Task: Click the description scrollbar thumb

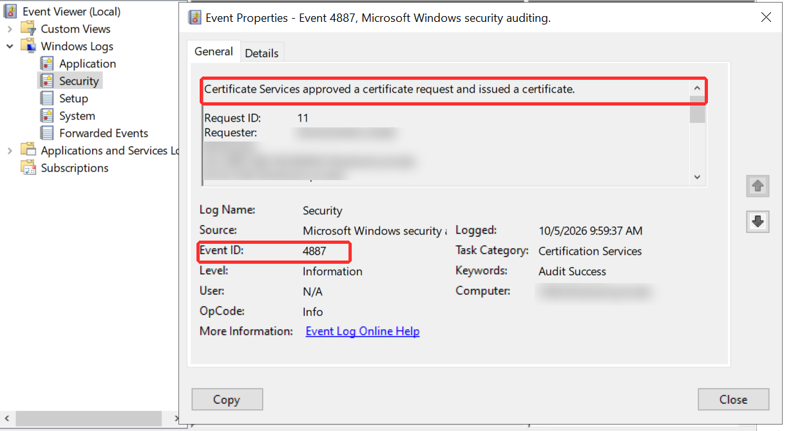Action: click(697, 109)
